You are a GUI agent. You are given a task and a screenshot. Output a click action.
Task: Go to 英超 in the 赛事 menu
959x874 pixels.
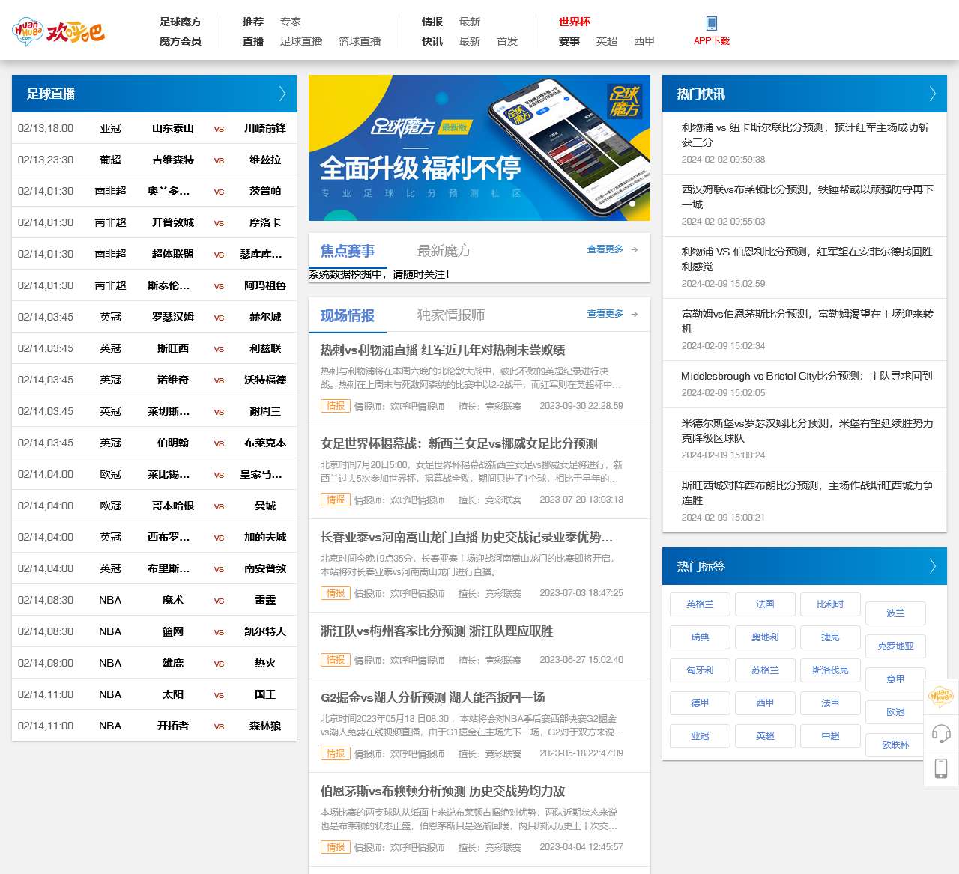tap(607, 41)
